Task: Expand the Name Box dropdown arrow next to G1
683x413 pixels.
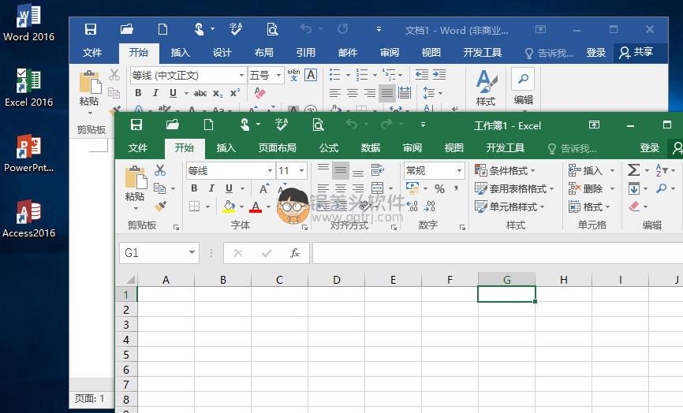Action: (x=192, y=252)
